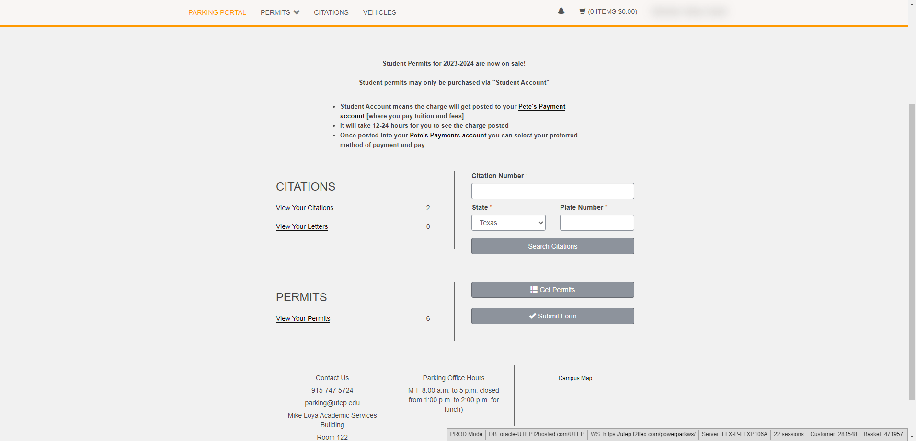The width and height of the screenshot is (916, 441).
Task: Open the State dropdown showing Texas
Action: [508, 223]
